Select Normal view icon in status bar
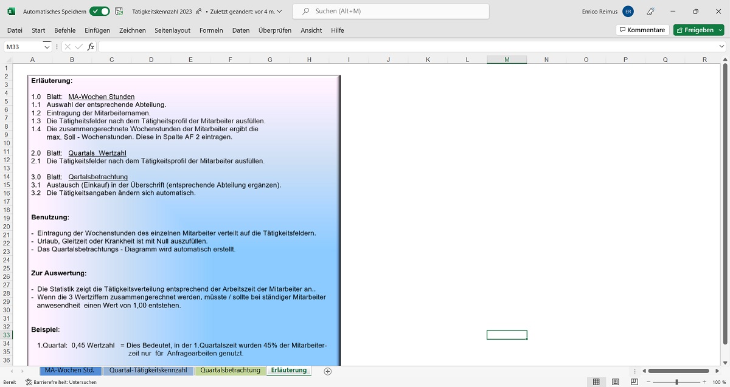Viewport: 730px width, 387px height. [596, 382]
